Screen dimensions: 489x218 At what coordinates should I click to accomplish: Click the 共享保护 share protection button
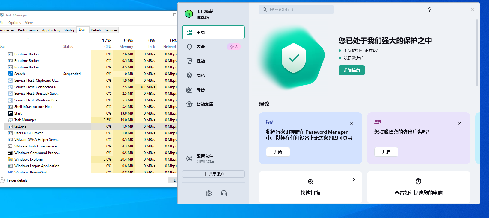point(213,174)
